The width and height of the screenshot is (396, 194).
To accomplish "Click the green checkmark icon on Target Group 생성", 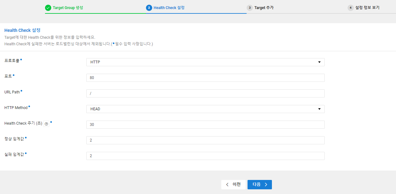I will [48, 7].
